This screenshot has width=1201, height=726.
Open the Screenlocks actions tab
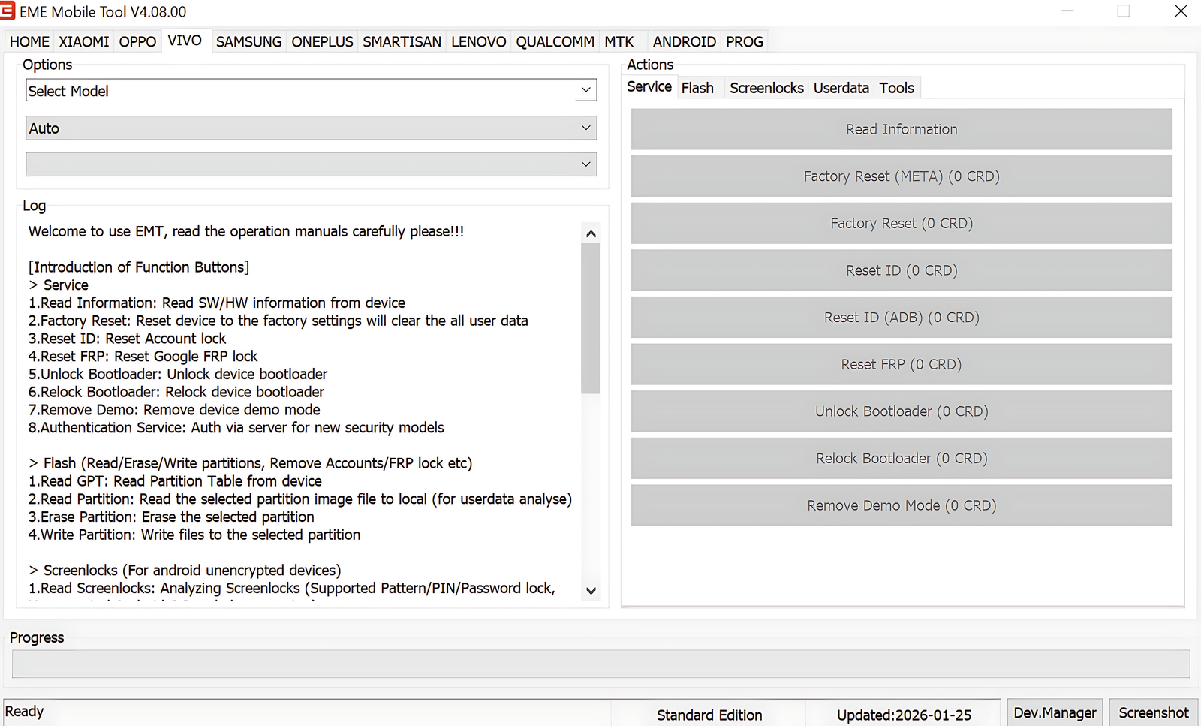766,87
